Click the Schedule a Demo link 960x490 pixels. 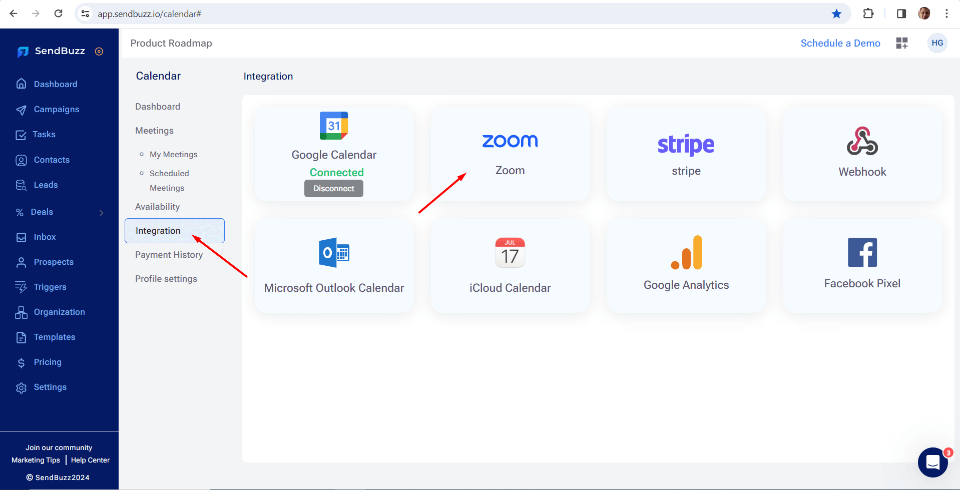[x=840, y=43]
